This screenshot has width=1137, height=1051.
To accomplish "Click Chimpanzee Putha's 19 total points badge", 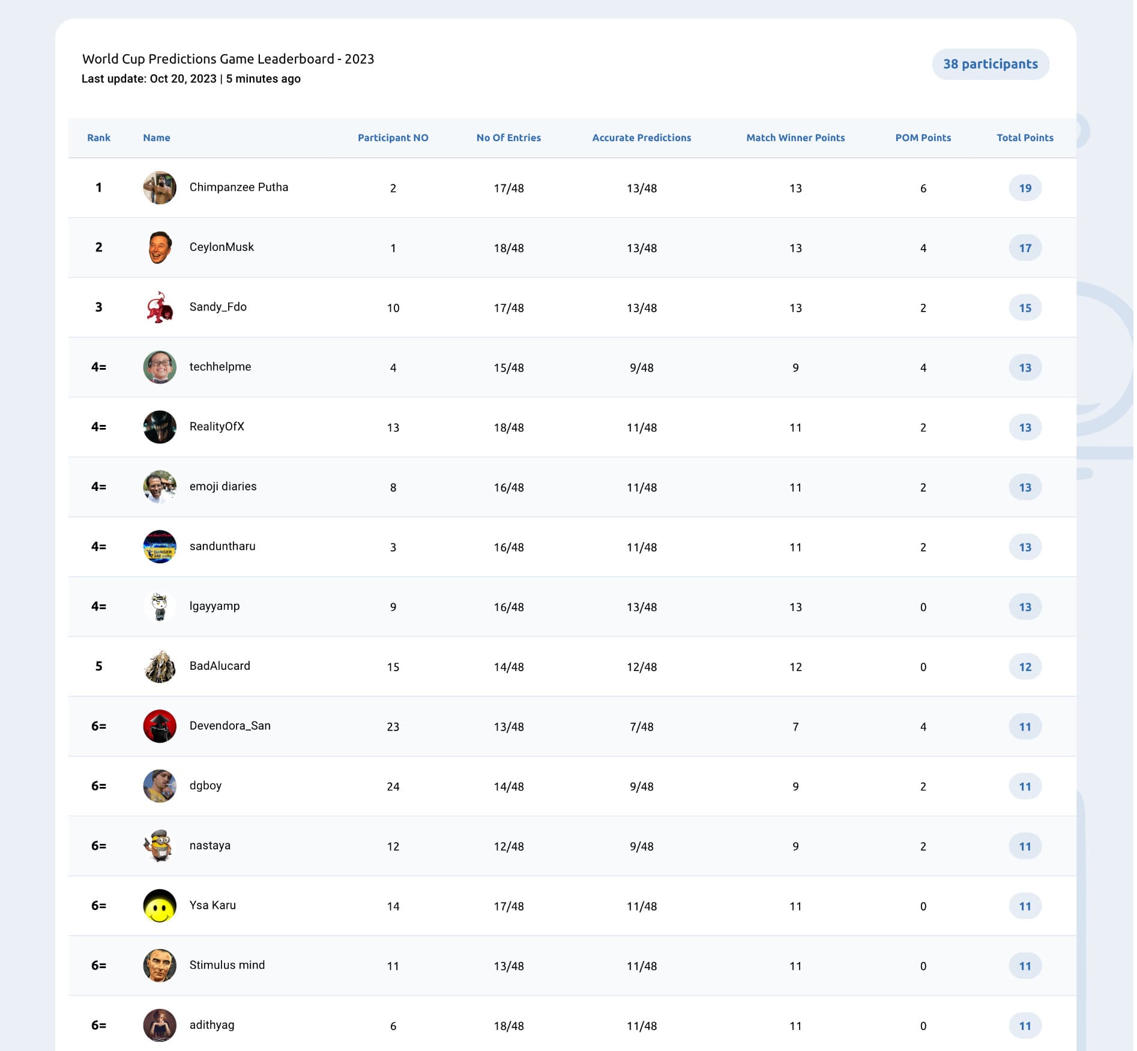I will pyautogui.click(x=1025, y=188).
